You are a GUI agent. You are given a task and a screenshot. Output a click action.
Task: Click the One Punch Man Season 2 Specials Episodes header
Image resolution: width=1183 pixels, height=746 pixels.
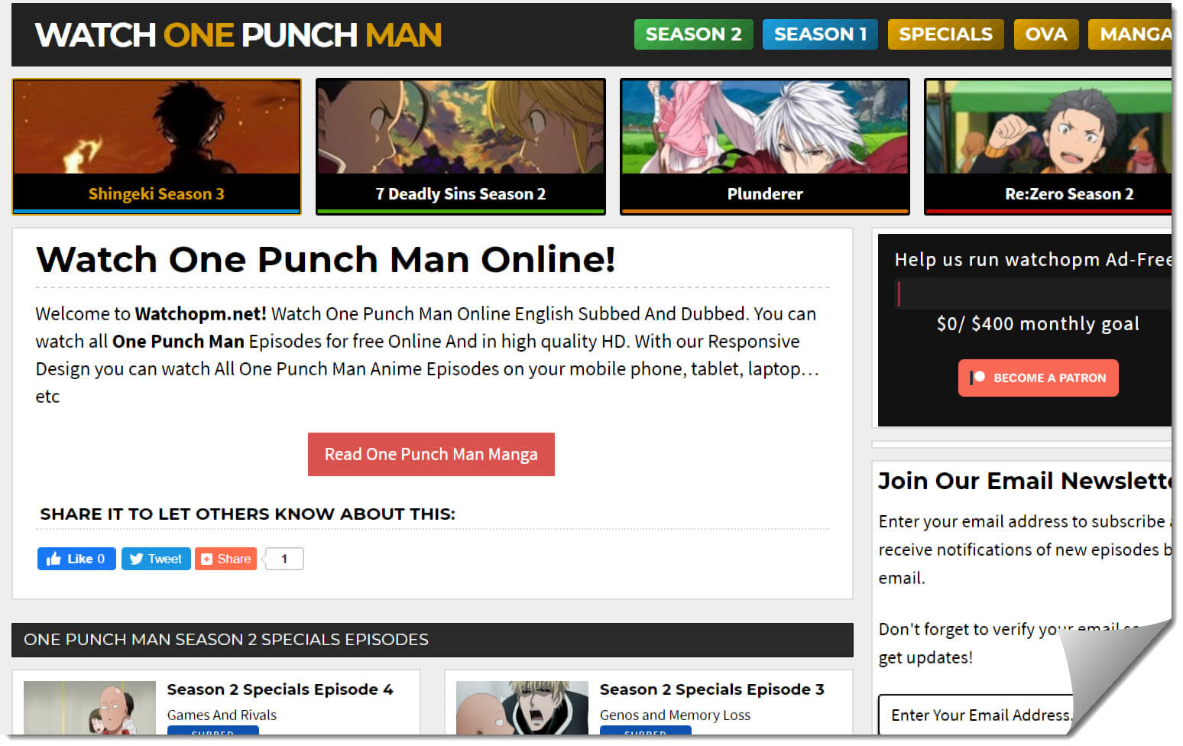[x=432, y=640]
